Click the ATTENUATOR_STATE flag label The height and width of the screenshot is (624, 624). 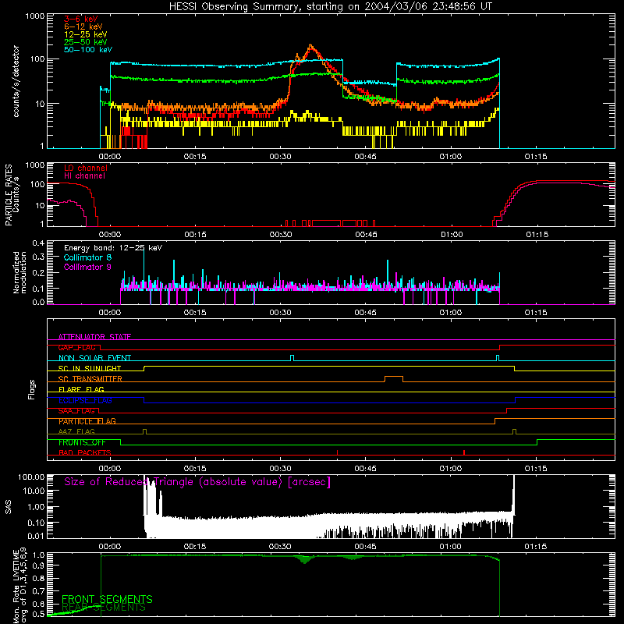point(94,337)
